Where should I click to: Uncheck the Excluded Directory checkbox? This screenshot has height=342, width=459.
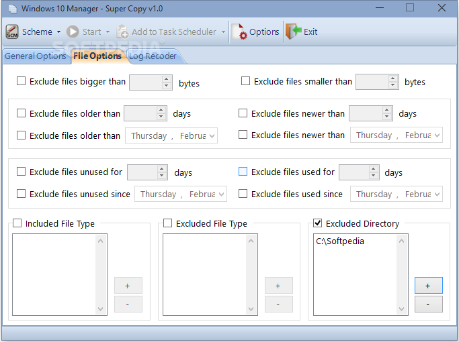tap(318, 223)
